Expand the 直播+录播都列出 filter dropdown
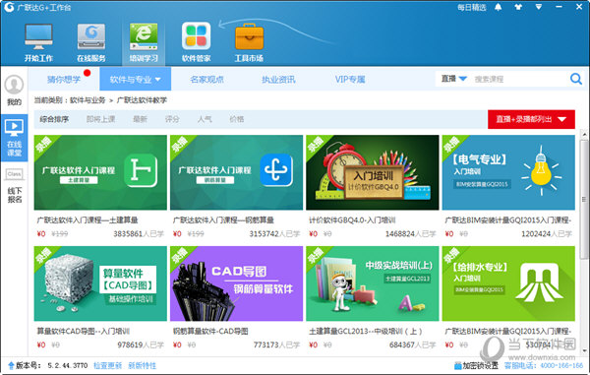590x375 pixels. tap(531, 119)
